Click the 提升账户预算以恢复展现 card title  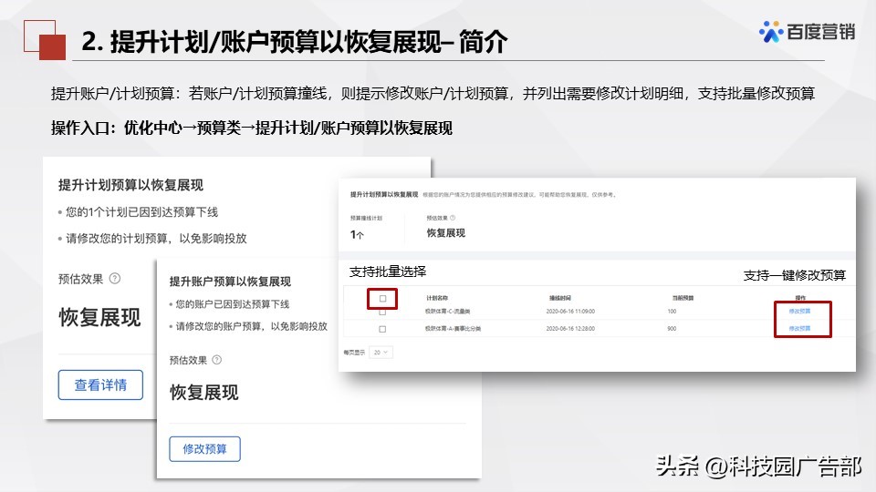click(230, 282)
